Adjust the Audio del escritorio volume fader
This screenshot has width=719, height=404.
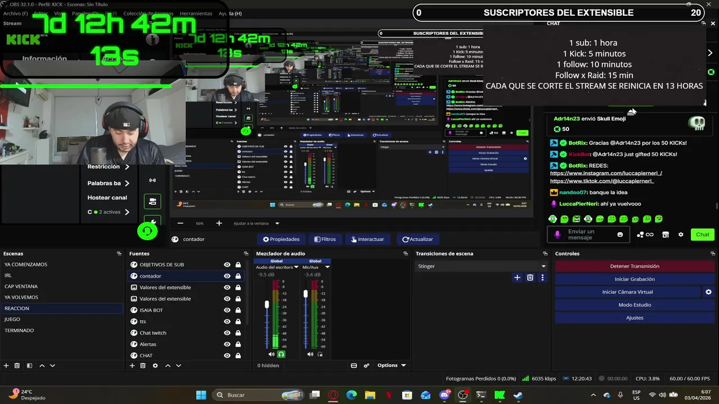[267, 304]
